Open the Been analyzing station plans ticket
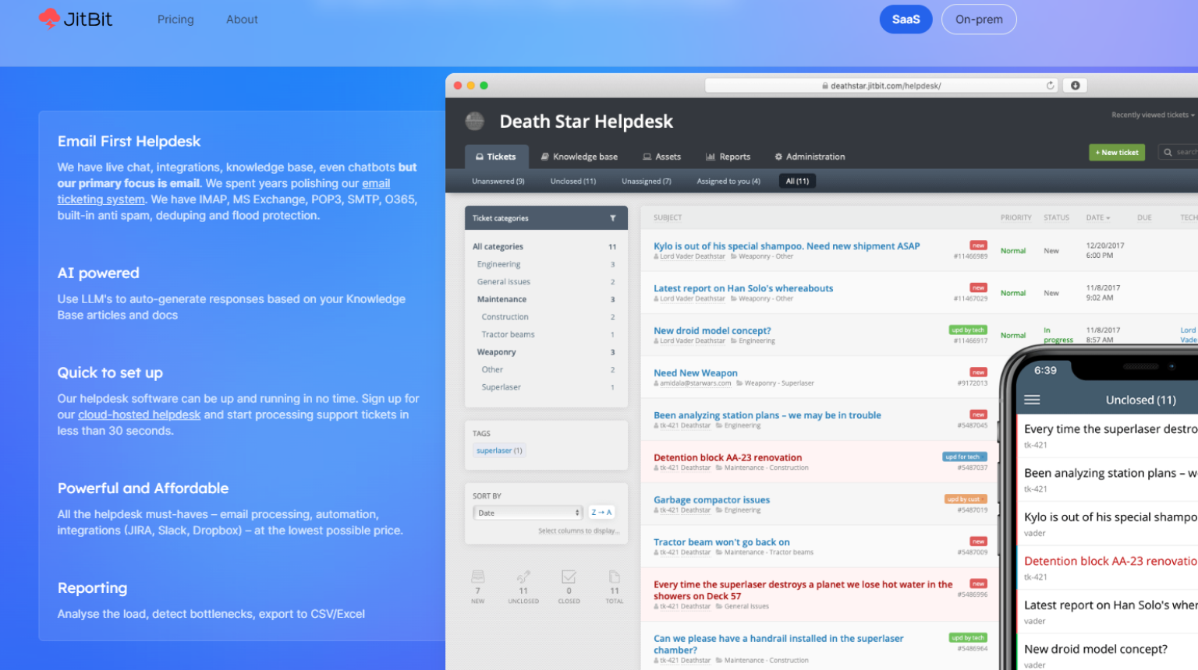This screenshot has height=670, width=1198. click(767, 415)
